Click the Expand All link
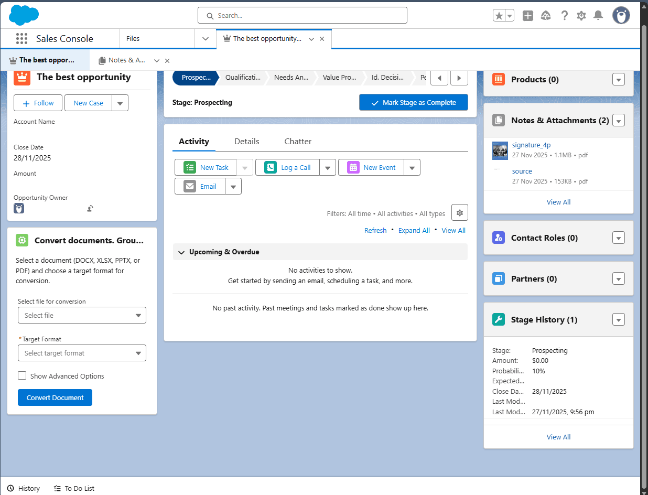This screenshot has height=495, width=648. coord(414,230)
